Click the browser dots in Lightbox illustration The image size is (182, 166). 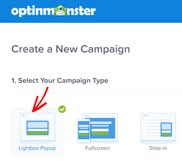coord(26,115)
